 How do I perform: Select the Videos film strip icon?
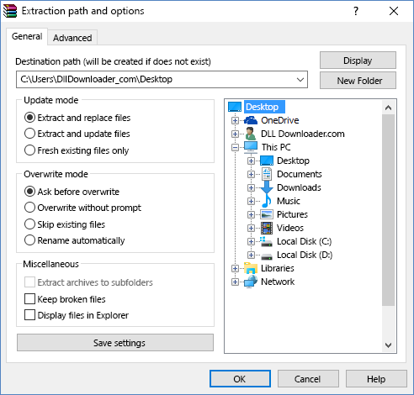coord(267,228)
